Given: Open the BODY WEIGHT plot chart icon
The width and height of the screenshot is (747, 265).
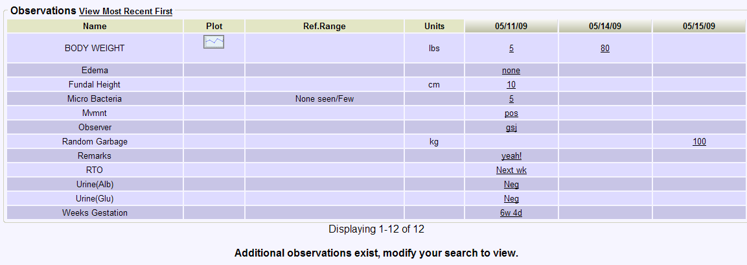Looking at the screenshot, I should point(214,42).
